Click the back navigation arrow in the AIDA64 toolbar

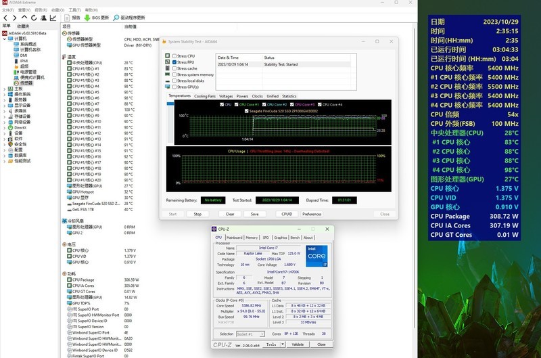(x=5, y=18)
